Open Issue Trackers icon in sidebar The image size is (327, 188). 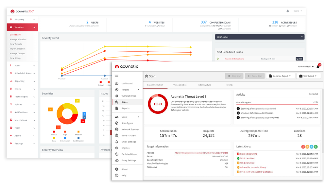117,135
